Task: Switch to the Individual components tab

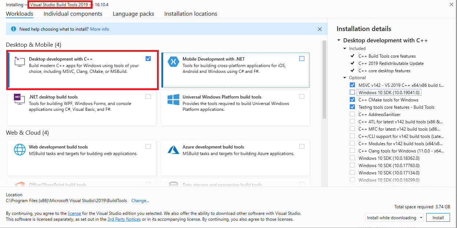Action: coord(73,14)
